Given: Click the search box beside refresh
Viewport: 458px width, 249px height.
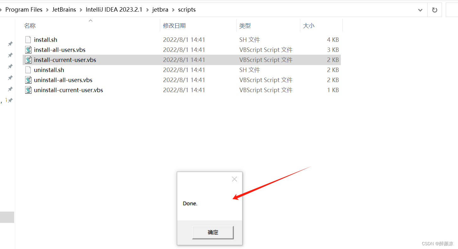Looking at the screenshot, I should click(452, 10).
